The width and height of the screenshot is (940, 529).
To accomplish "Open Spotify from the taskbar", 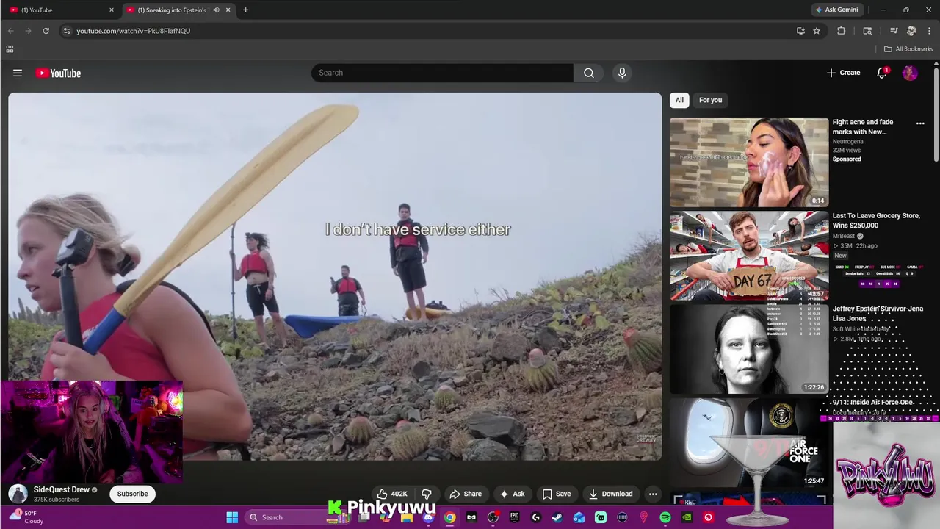I will point(665,517).
